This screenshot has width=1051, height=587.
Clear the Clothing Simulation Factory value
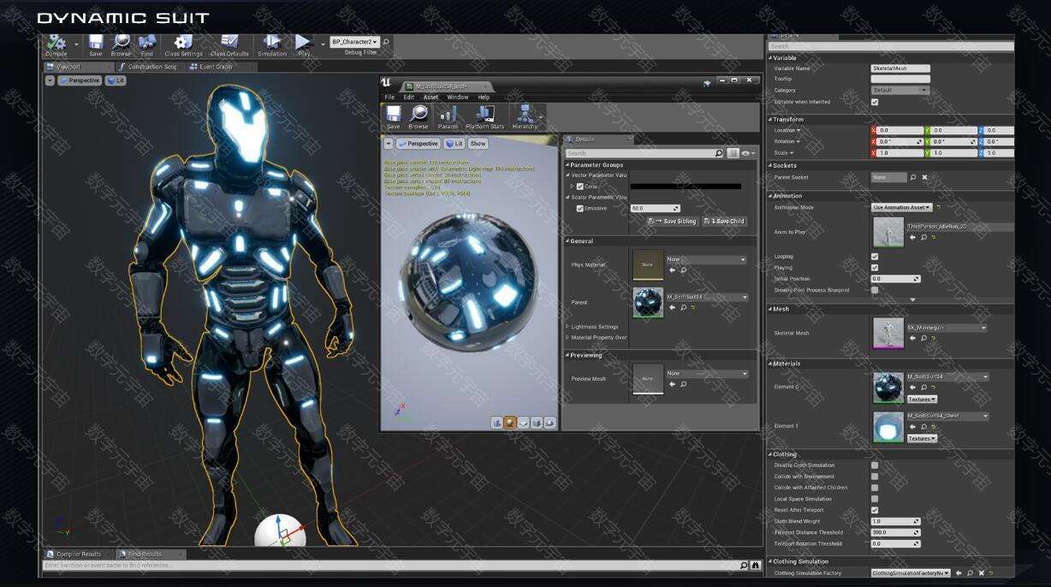[981, 573]
